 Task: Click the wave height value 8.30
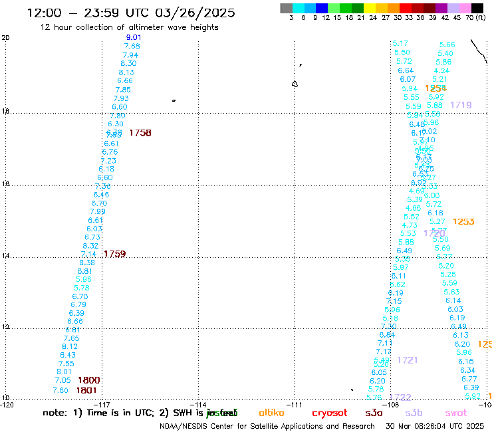pos(128,63)
